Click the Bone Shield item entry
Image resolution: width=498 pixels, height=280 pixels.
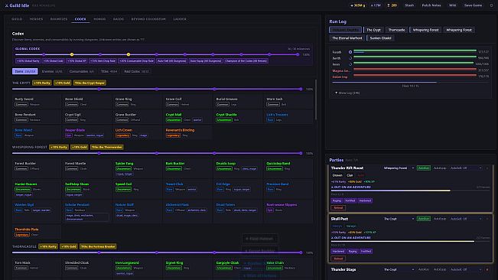[86, 102]
